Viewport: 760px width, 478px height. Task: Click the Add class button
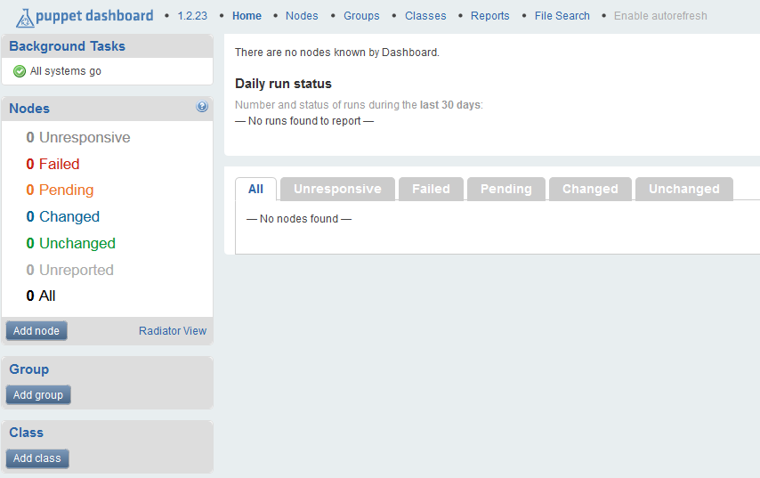tap(37, 458)
